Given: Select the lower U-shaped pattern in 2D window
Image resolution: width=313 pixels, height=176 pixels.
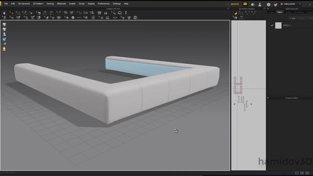Looking at the screenshot, I should (x=238, y=90).
